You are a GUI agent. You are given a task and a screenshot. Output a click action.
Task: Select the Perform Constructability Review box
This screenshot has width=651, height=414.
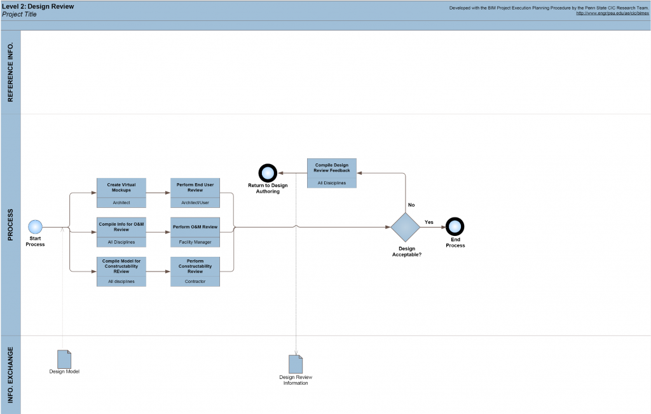pyautogui.click(x=195, y=271)
